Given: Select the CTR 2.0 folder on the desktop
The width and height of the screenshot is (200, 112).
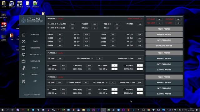Looking at the screenshot, I should click(x=28, y=4).
